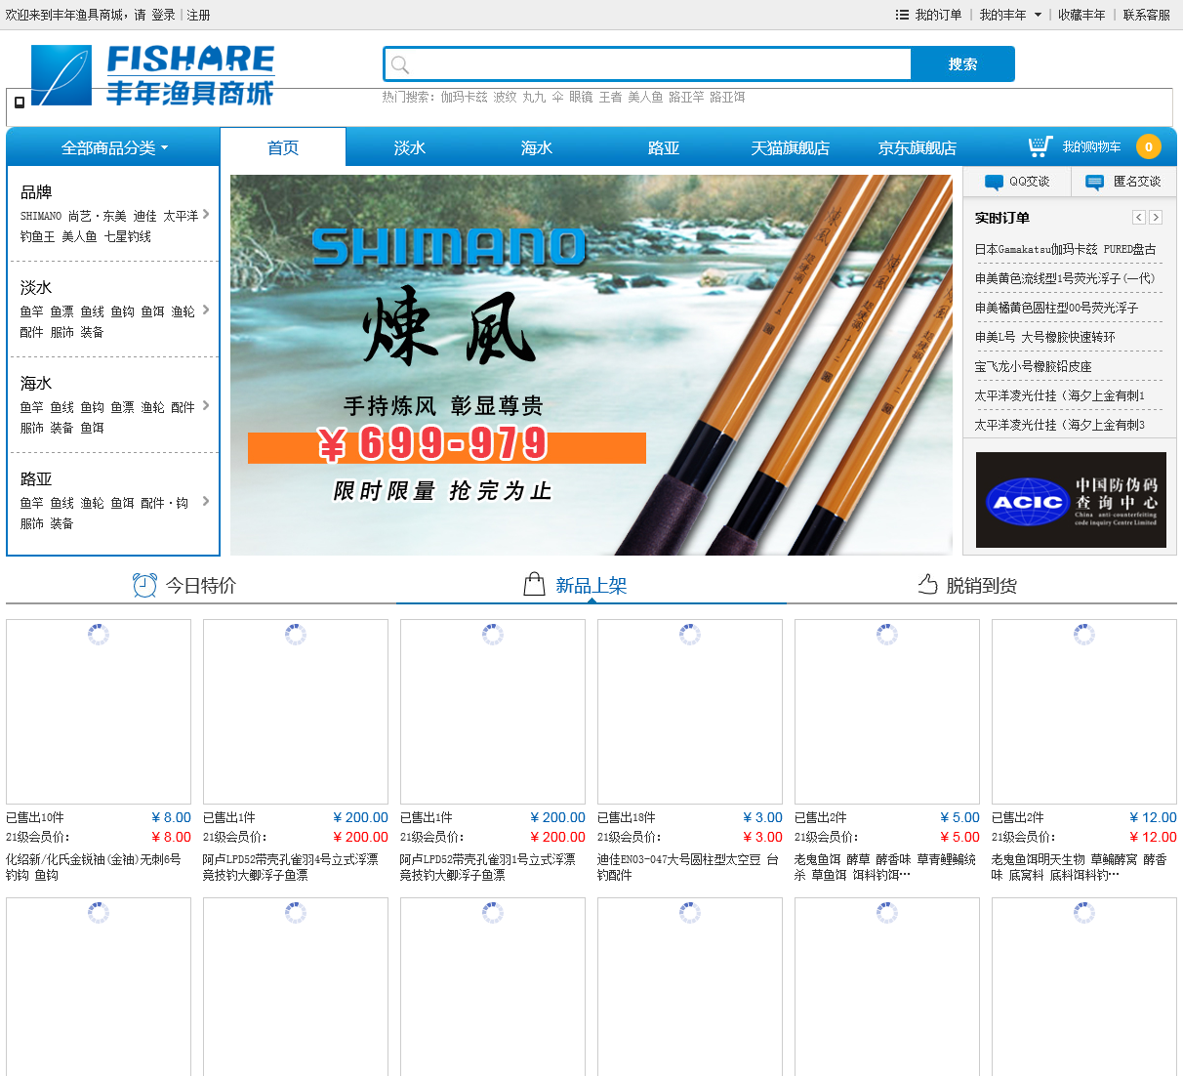Click QQ交谈 chat button

(1017, 182)
